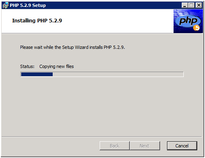Click the greyed-out Back button
Viewport: 205px width, 158px height.
pos(115,146)
